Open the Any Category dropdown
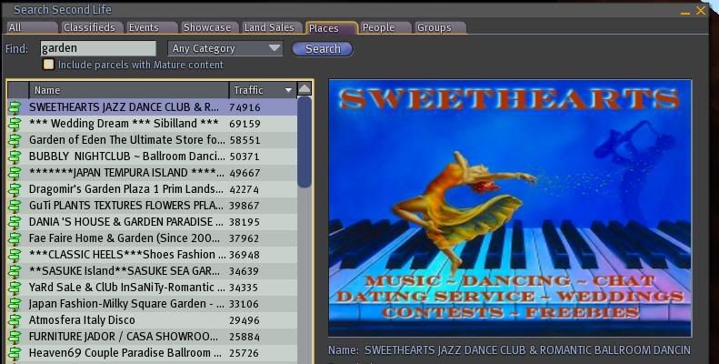Viewport: 719px width, 364px height. (x=225, y=48)
